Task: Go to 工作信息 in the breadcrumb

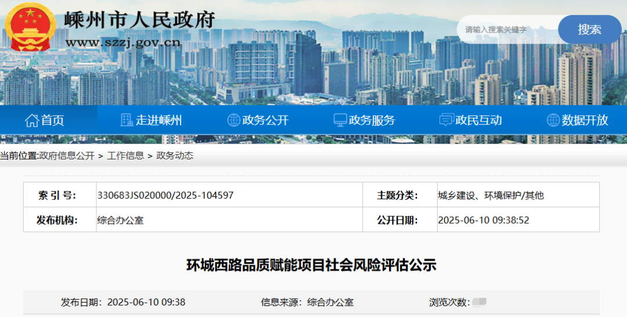Action: [x=125, y=155]
